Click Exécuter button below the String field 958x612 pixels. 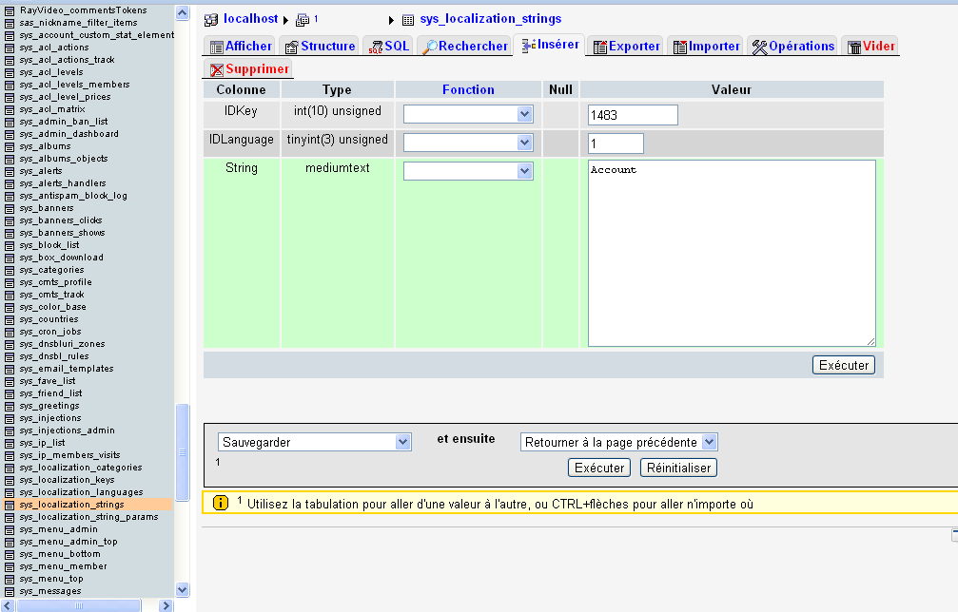[843, 365]
